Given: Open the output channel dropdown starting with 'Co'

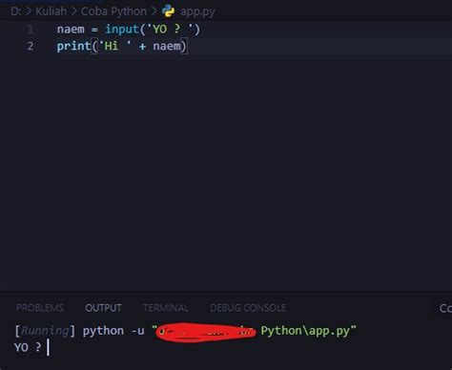Looking at the screenshot, I should pos(445,308).
